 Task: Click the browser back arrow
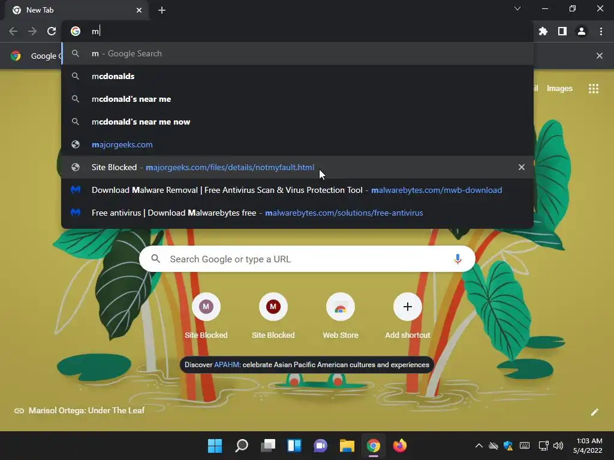coord(13,31)
